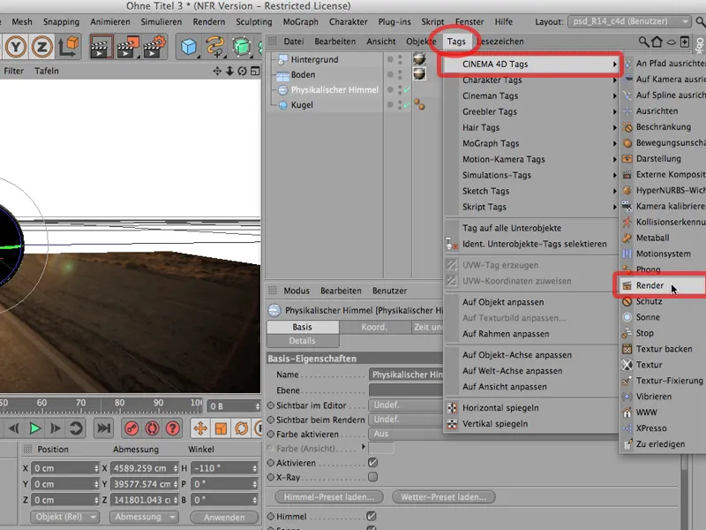The height and width of the screenshot is (530, 706).
Task: Click the object manager eye icon
Action: (x=671, y=42)
